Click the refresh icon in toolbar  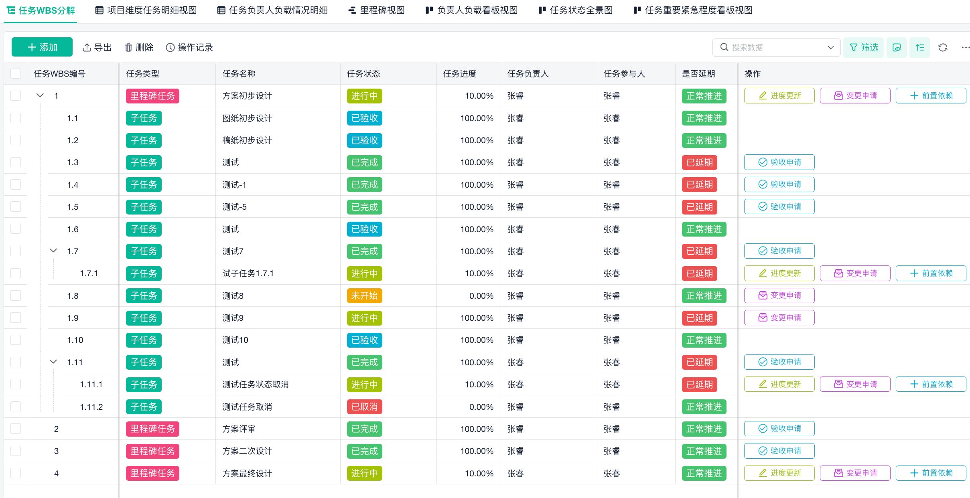coord(943,47)
